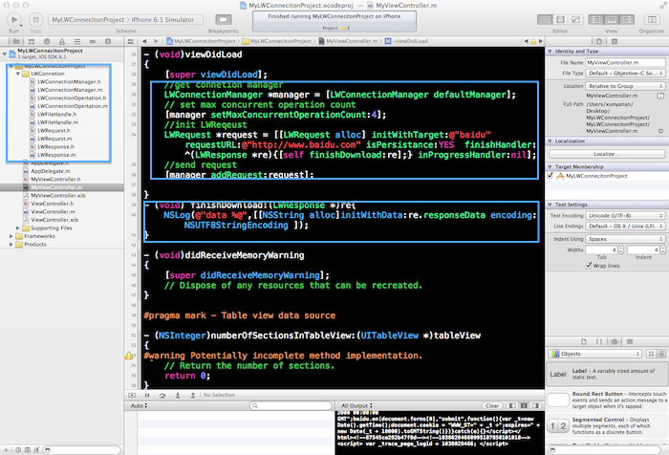Viewport: 669px width, 455px height.
Task: Increment the Tab width stepper
Action: pos(621,248)
